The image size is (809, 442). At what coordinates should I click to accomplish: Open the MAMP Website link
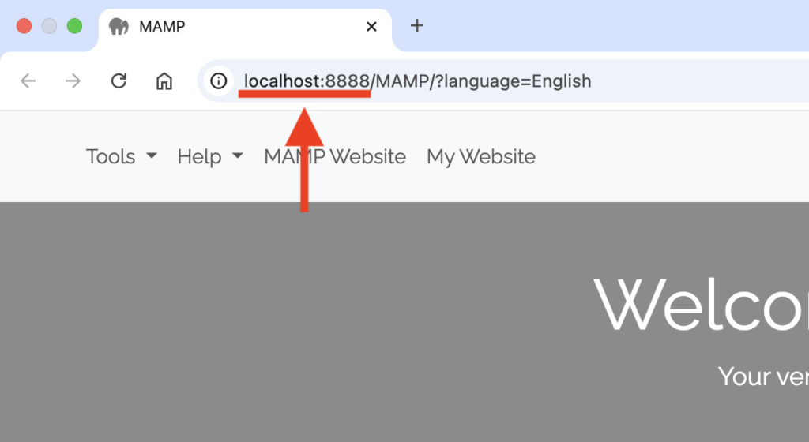click(335, 156)
